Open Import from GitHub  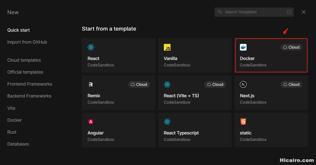coord(27,42)
